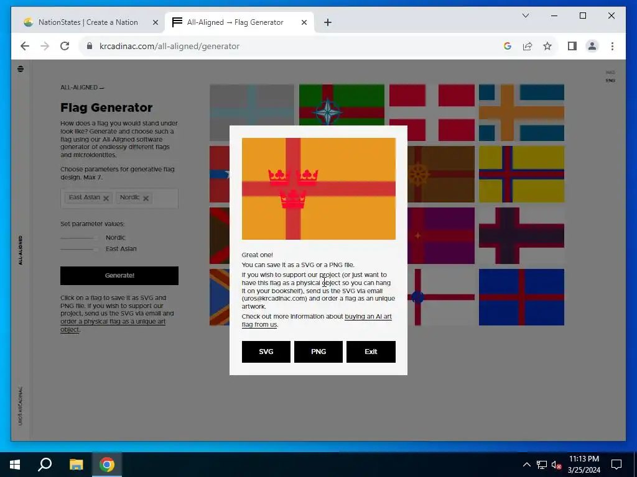Click the Google icon in address bar
This screenshot has width=637, height=477.
click(508, 46)
